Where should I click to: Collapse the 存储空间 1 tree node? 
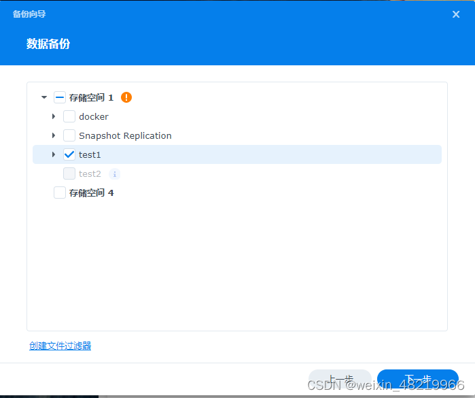click(44, 97)
